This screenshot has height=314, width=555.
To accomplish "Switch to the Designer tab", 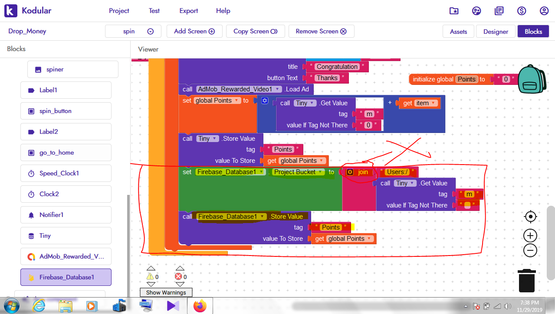I will (496, 31).
